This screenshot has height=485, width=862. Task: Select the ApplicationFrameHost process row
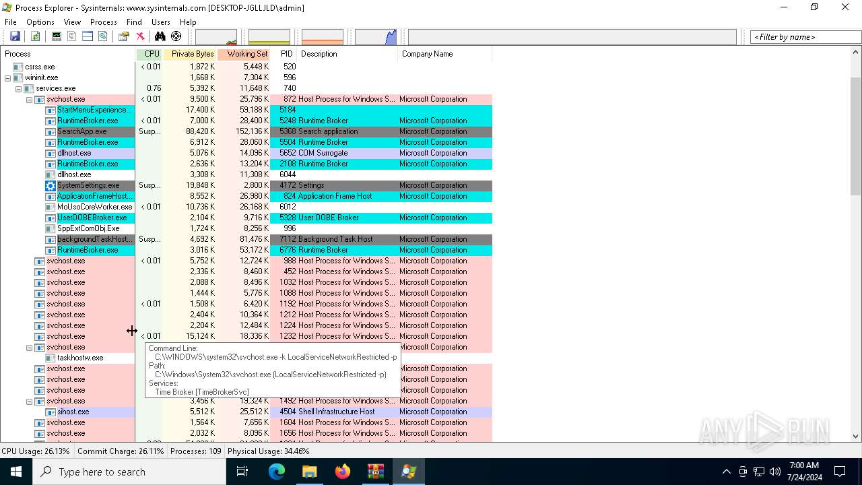(x=246, y=196)
